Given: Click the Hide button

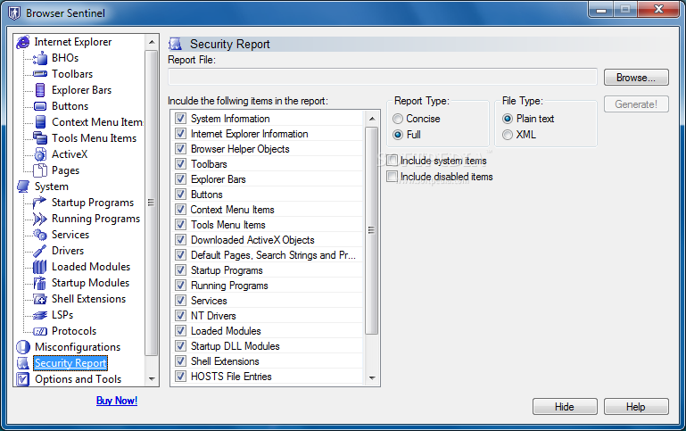Looking at the screenshot, I should point(565,407).
